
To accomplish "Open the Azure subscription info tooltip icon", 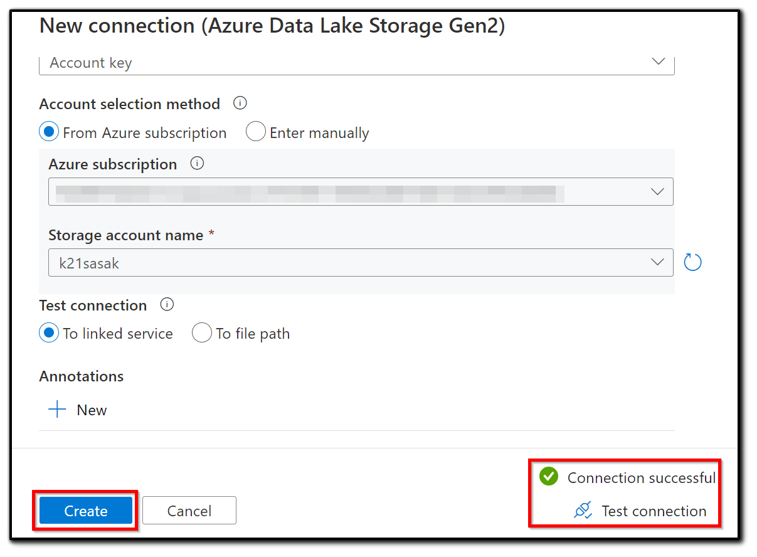I will click(x=196, y=163).
